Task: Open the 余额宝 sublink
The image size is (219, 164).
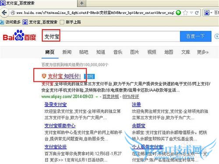Action: coord(139,126)
